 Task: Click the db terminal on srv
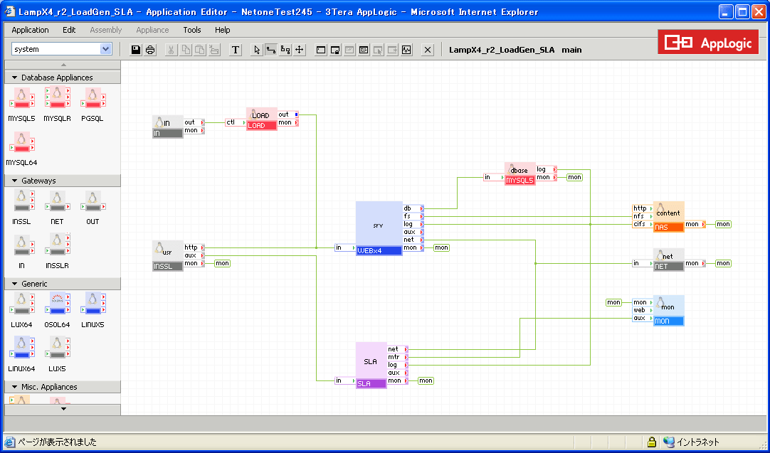click(x=413, y=208)
